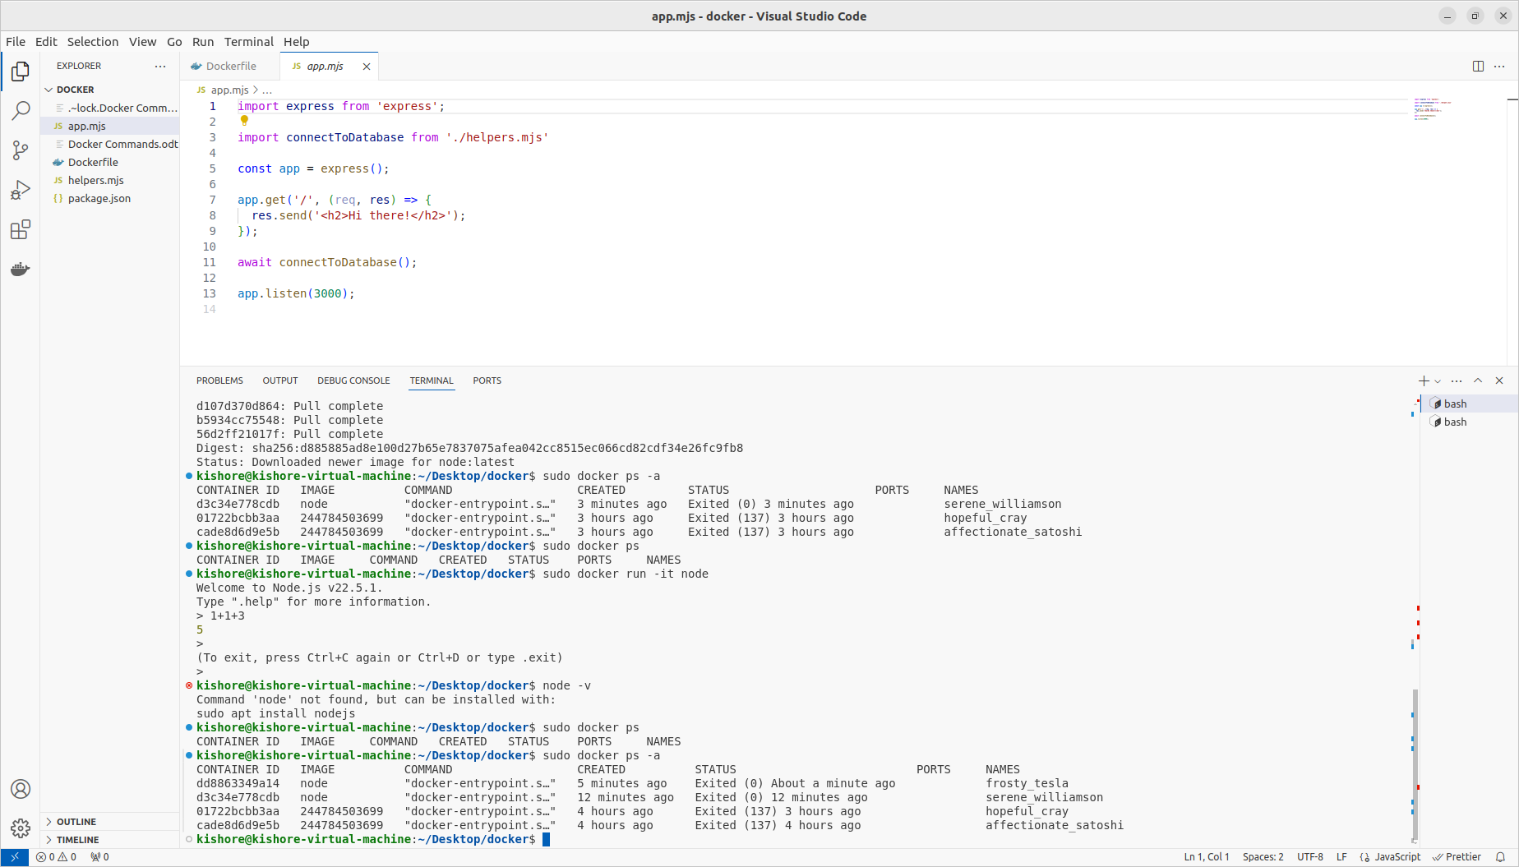Open helpers.mjs in the explorer

coord(95,181)
